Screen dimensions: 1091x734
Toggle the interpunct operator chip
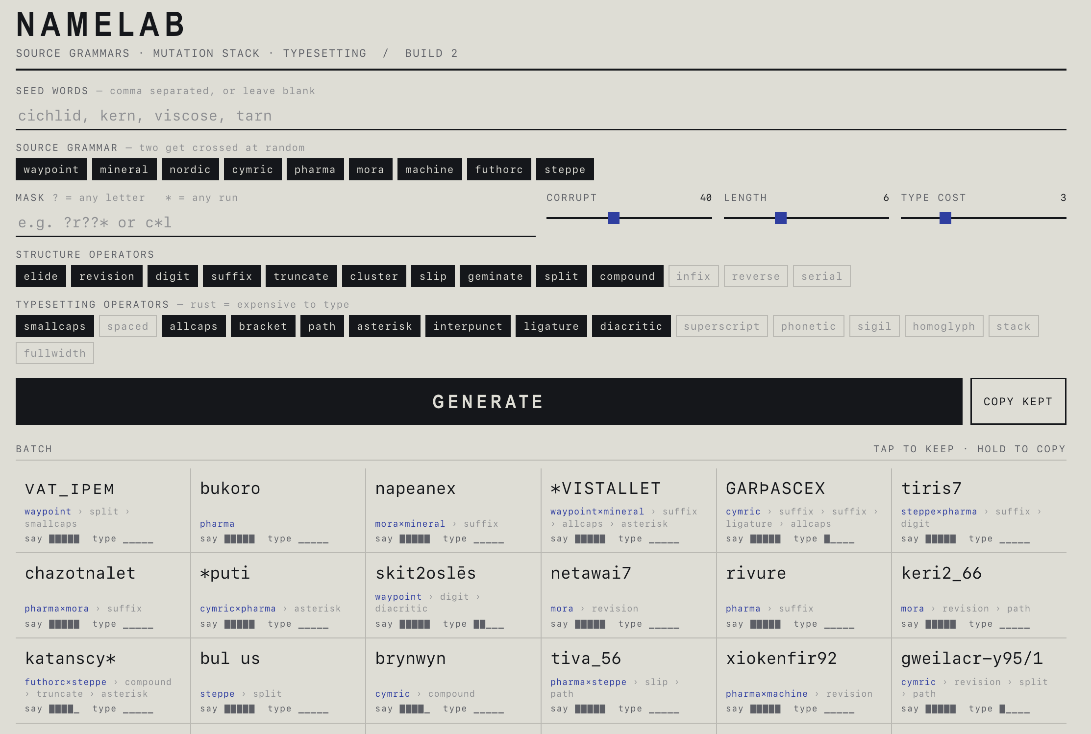[x=468, y=326]
